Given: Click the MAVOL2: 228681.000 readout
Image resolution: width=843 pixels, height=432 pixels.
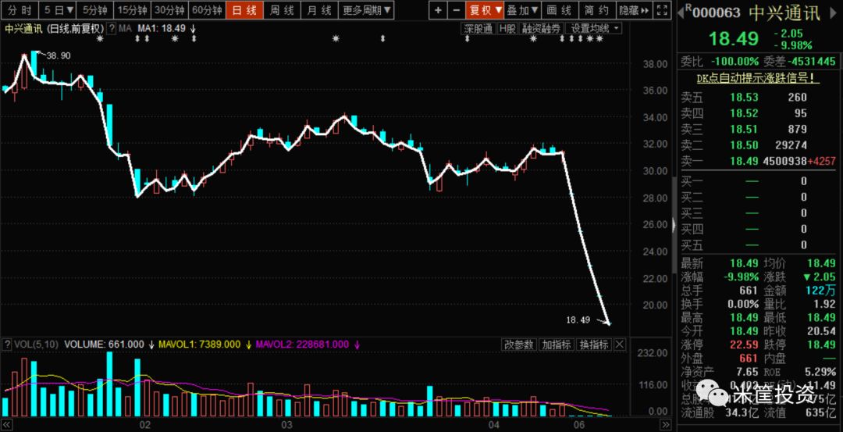Looking at the screenshot, I should (x=303, y=345).
